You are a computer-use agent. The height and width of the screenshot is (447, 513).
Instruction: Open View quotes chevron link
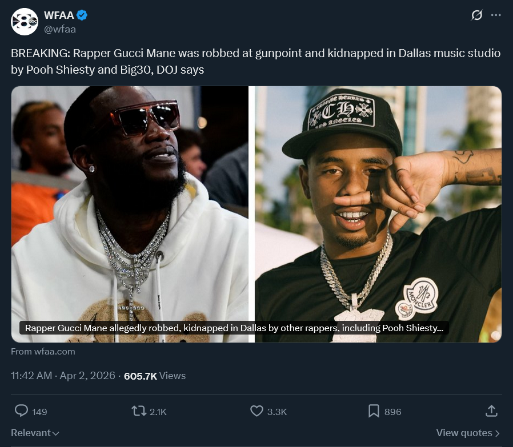click(468, 433)
